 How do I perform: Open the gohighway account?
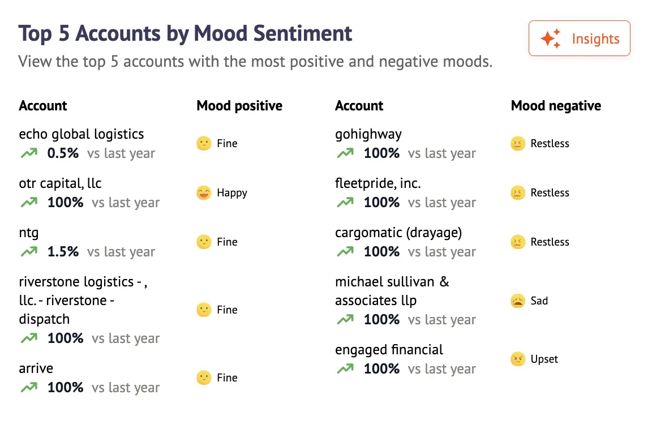coord(368,134)
